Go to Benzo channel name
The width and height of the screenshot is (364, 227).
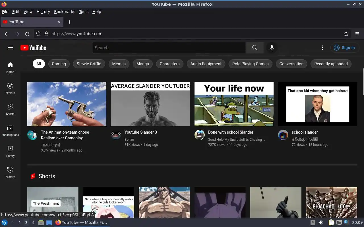pyautogui.click(x=129, y=139)
